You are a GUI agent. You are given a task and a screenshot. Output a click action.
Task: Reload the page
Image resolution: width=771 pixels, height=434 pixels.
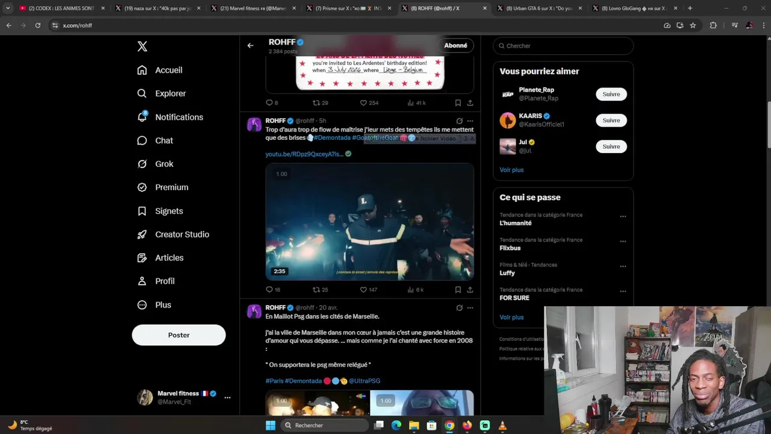[37, 25]
